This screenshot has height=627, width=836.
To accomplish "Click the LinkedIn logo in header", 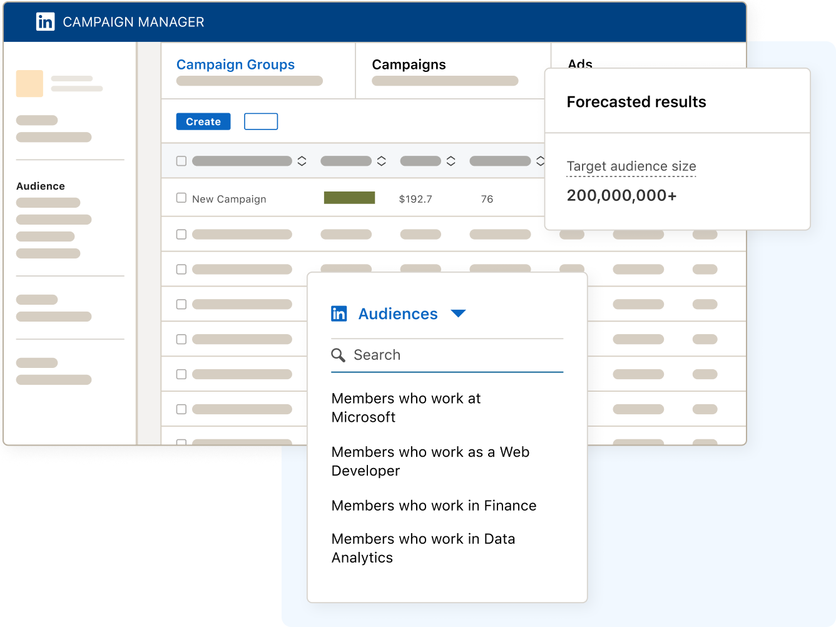I will pos(45,22).
